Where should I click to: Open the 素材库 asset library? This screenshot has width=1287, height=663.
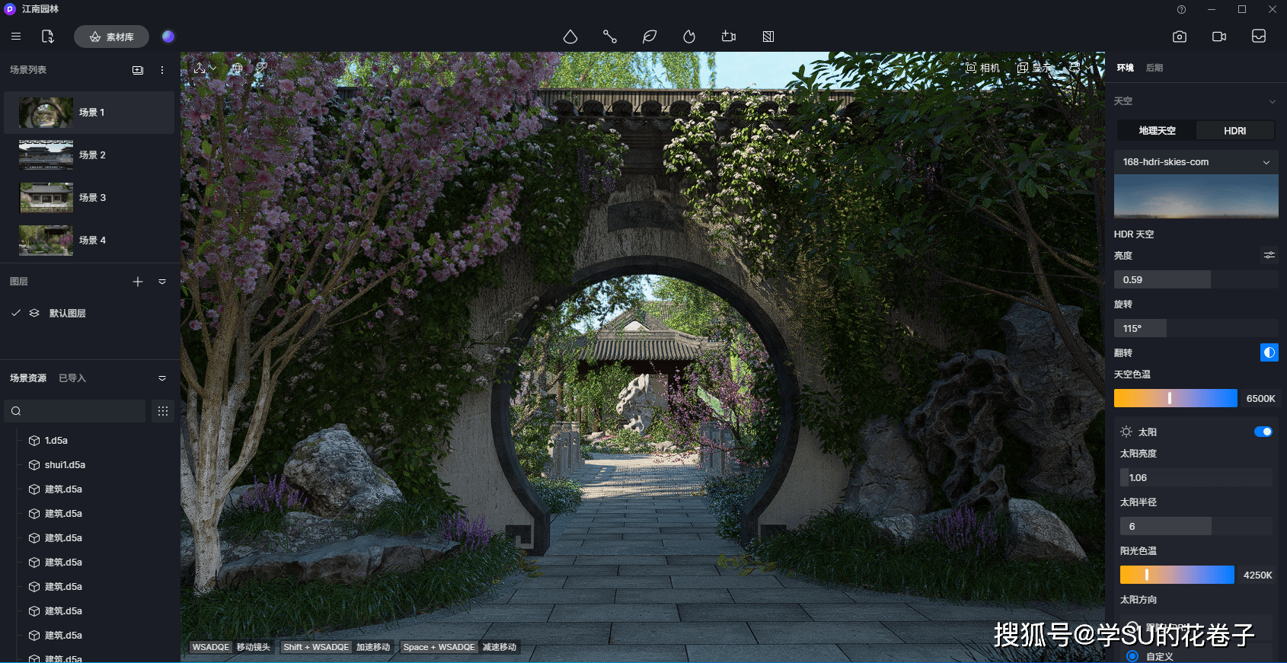[x=111, y=37]
